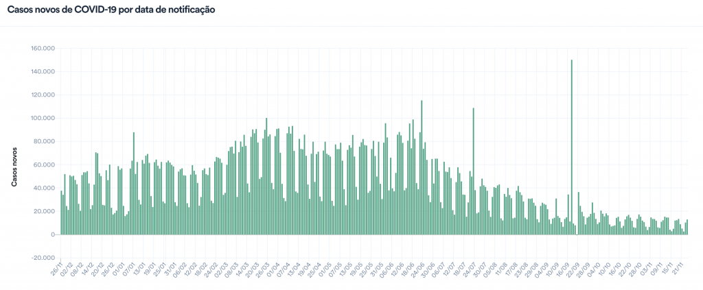This screenshot has width=703, height=290.
Task: Click the chart title about COVID-19 cases
Action: pyautogui.click(x=112, y=11)
